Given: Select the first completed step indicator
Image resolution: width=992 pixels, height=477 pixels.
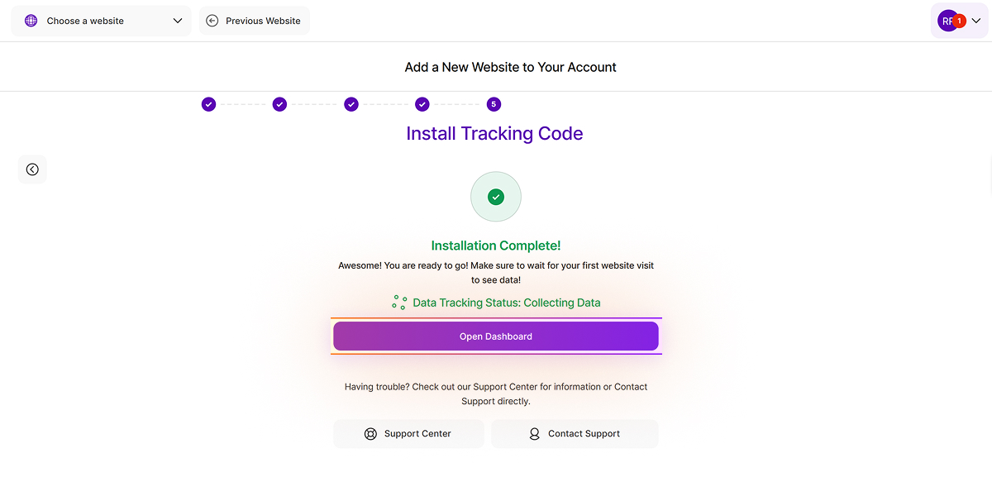Looking at the screenshot, I should 208,104.
